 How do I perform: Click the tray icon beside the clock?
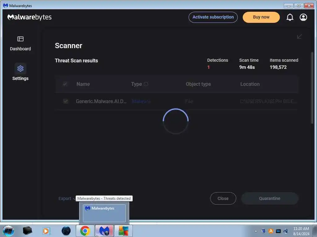point(286,231)
